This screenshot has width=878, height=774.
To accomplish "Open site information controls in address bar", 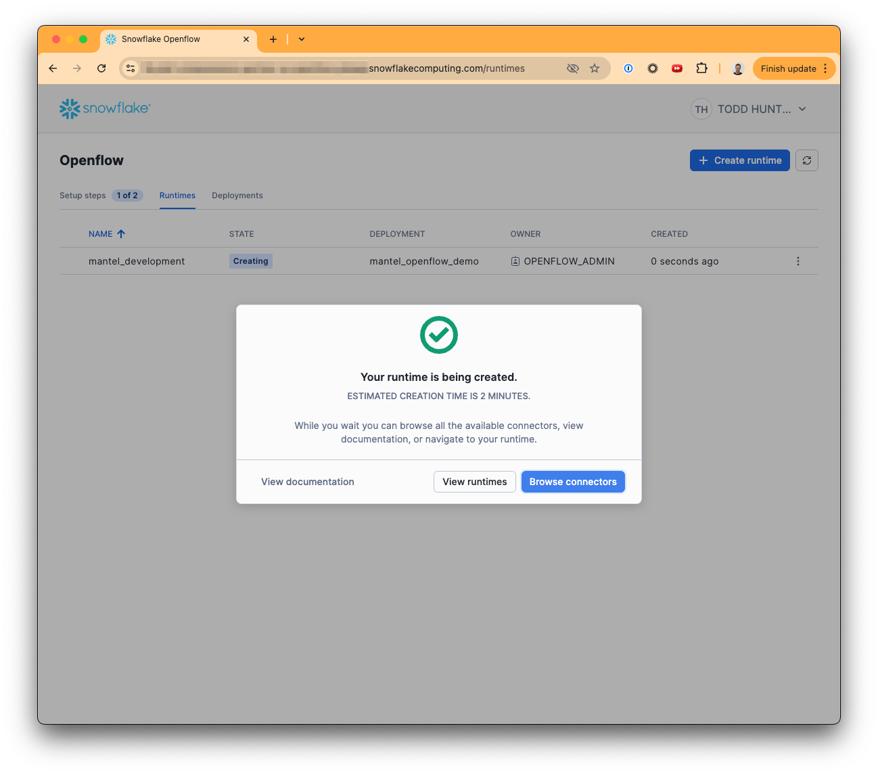I will 131,68.
